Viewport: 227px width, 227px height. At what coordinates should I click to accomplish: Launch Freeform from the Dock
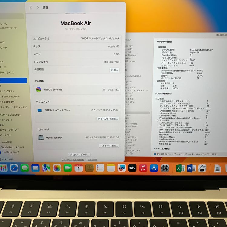point(122,168)
